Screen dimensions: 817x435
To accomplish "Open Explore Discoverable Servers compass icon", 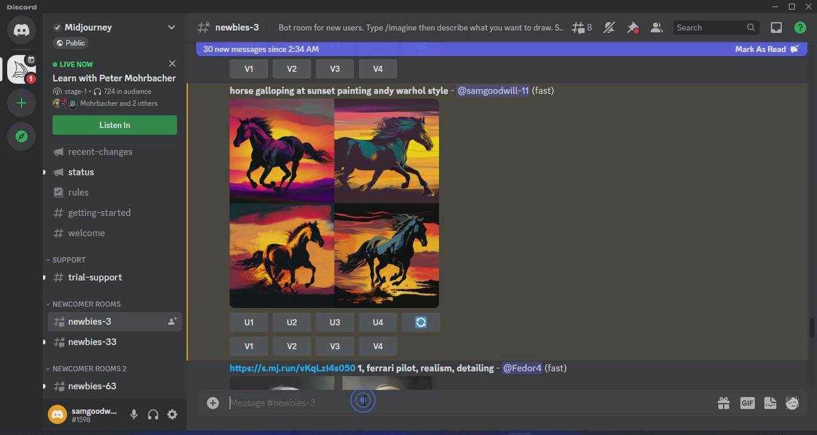I will point(21,136).
